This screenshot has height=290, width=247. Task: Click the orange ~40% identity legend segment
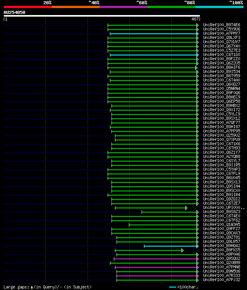click(76, 7)
